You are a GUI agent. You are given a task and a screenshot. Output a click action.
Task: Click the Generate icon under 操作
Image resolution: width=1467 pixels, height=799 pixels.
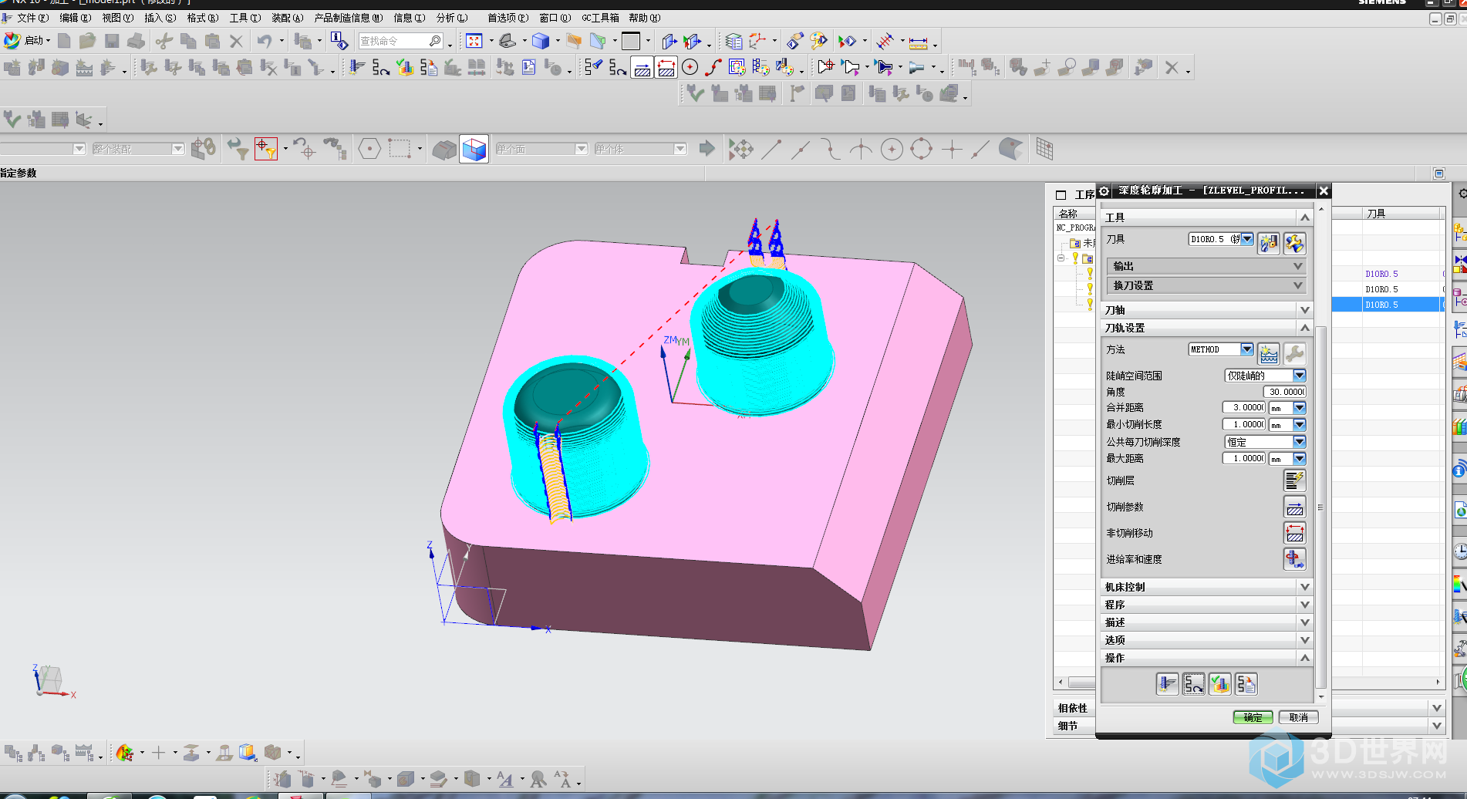pos(1168,684)
